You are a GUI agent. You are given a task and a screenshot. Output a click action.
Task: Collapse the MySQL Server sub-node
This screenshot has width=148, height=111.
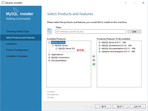click(53, 46)
